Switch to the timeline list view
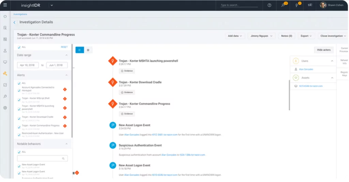Screen dimensions: 349x182 point(80,50)
